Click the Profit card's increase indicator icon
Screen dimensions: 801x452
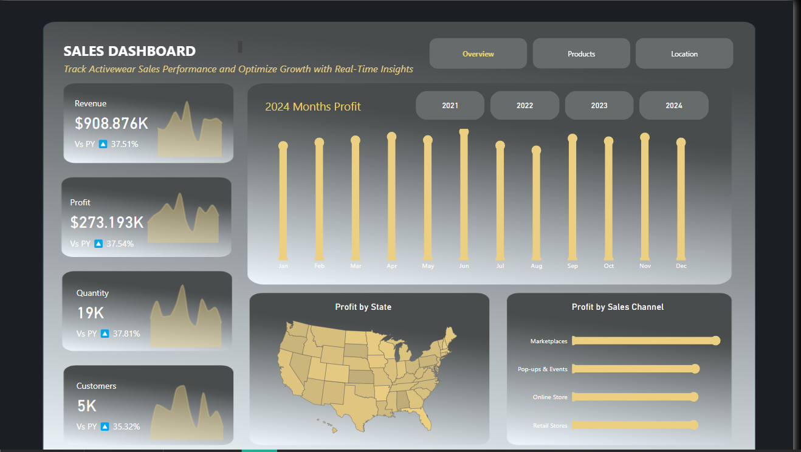tap(98, 243)
